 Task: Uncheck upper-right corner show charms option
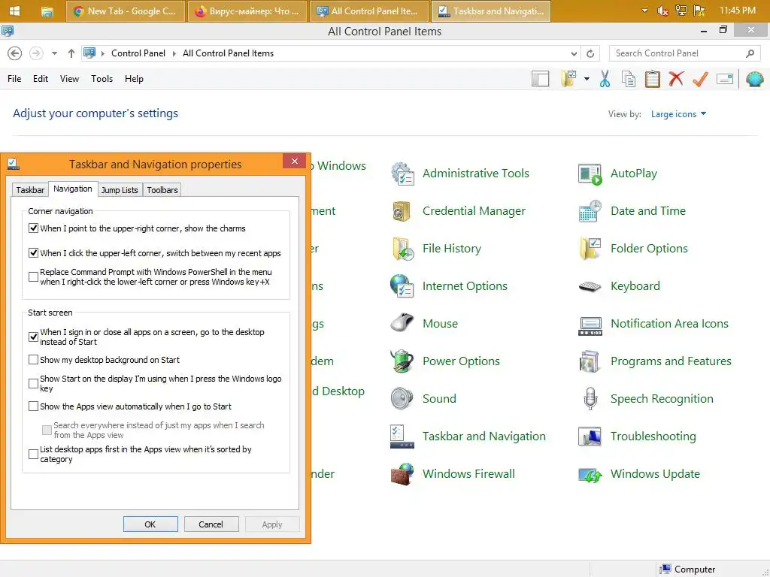click(33, 228)
